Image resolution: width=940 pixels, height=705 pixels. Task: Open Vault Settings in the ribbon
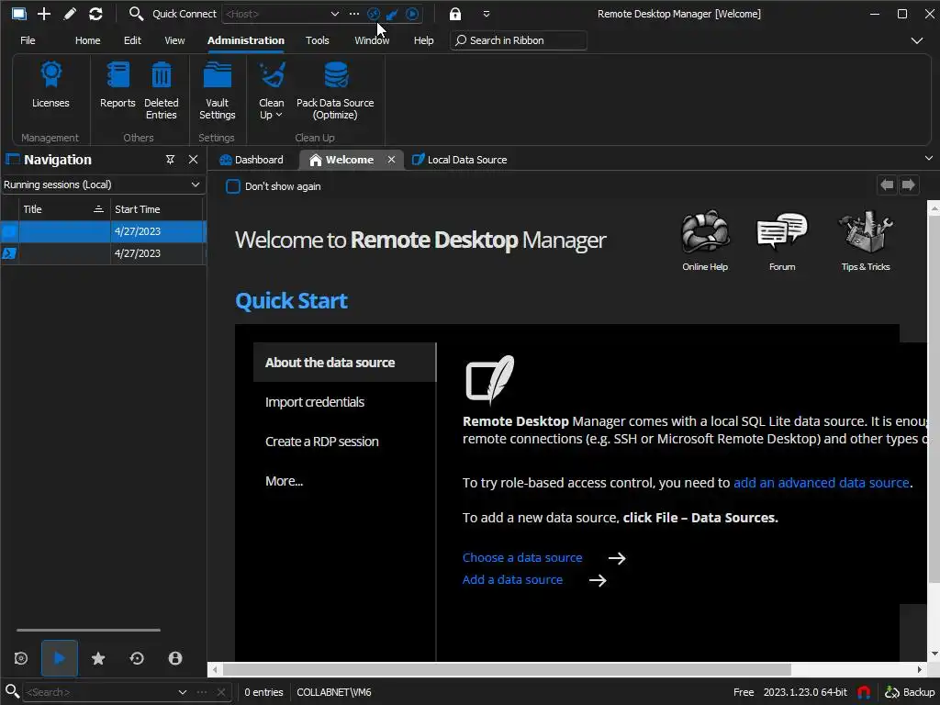[x=217, y=91]
